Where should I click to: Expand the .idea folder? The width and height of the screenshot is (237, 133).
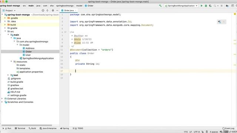(x=5, y=21)
